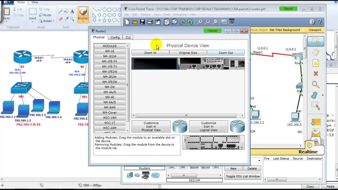The height and width of the screenshot is (190, 338).
Task: Switch to the Config tab
Action: [x=115, y=37]
